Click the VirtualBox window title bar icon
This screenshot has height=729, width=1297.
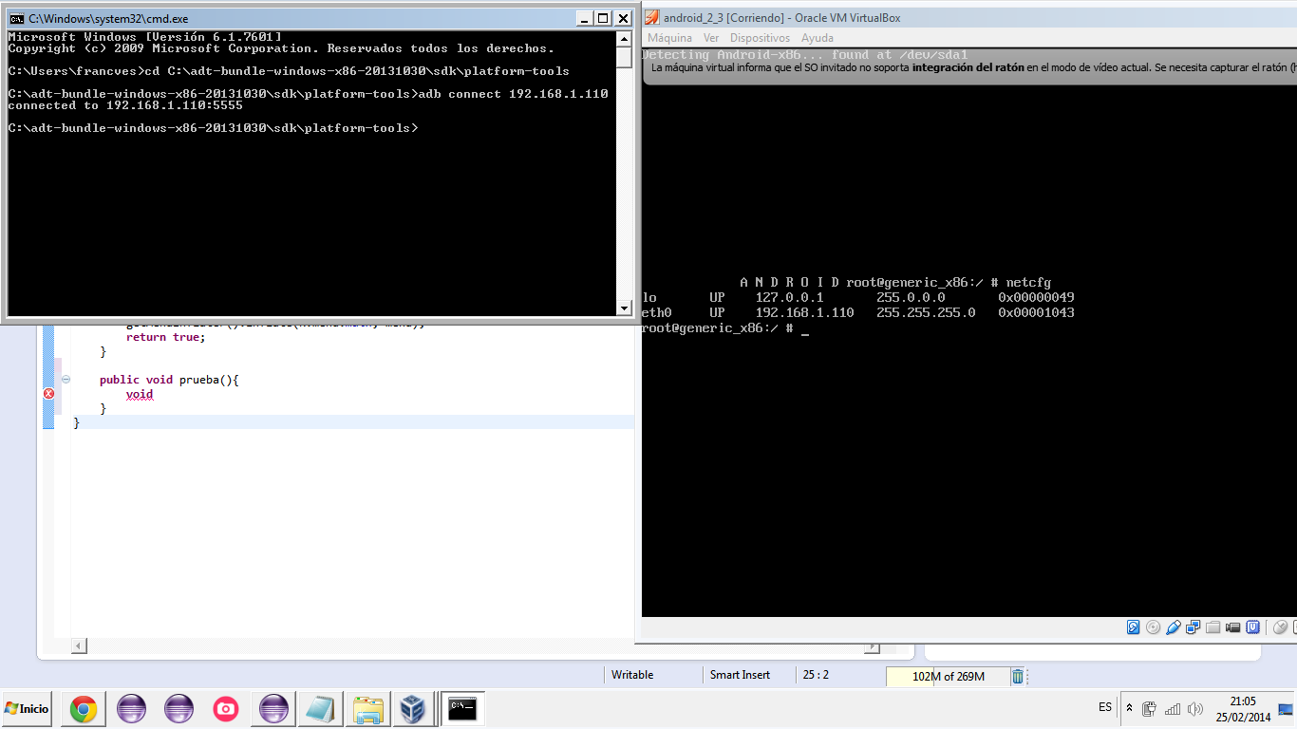[651, 18]
